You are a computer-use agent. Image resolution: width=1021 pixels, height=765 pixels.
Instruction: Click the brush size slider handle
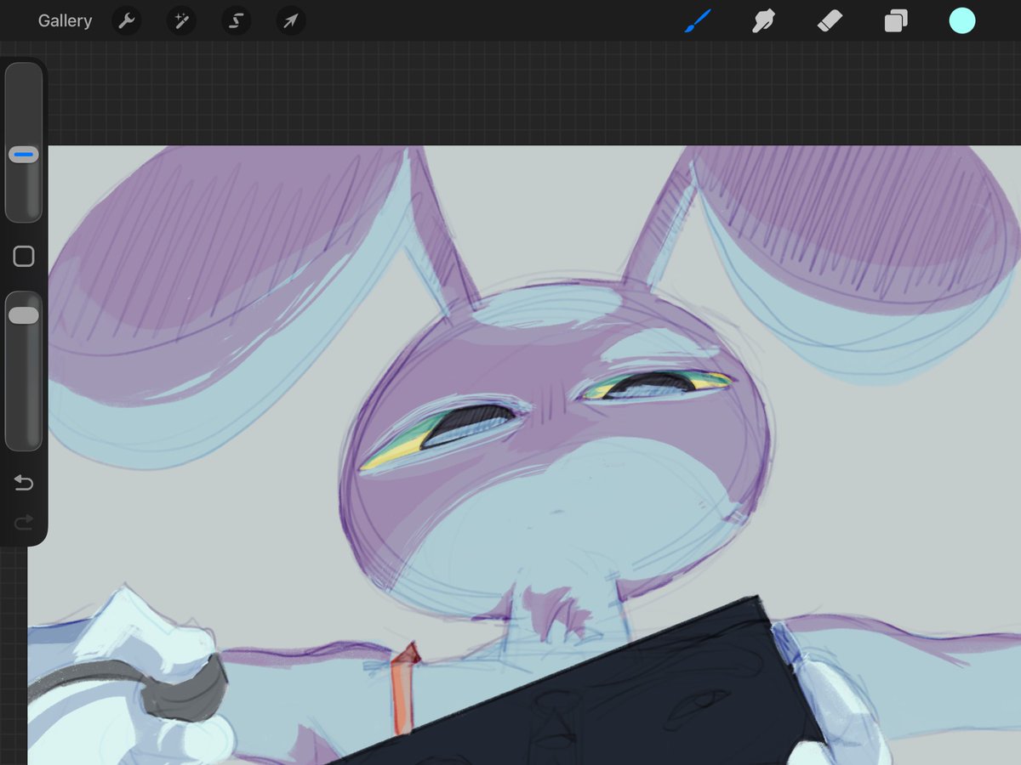pyautogui.click(x=23, y=155)
